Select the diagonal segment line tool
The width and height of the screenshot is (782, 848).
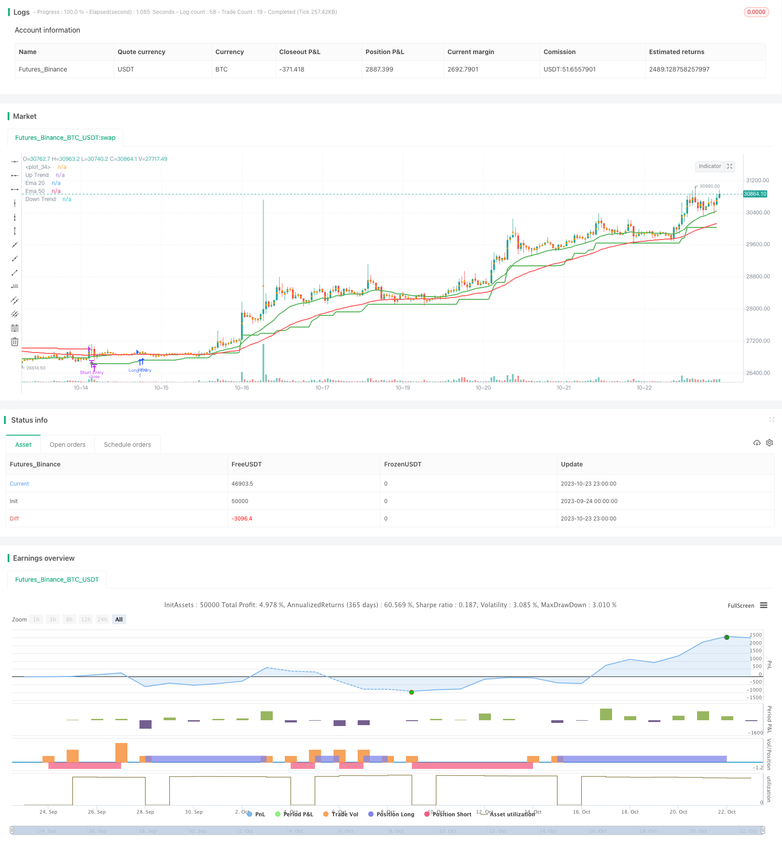[x=15, y=273]
